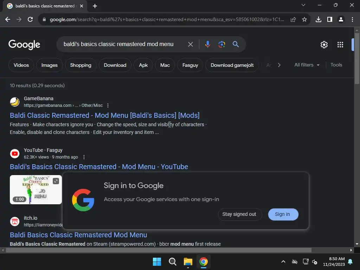The height and width of the screenshot is (270, 360).
Task: Open the Windows Start menu
Action: tap(157, 262)
